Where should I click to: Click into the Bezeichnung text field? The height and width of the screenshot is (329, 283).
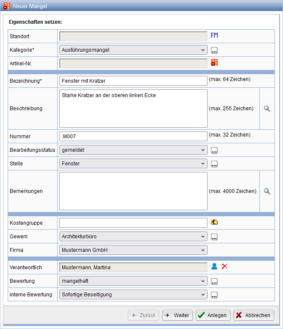(133, 81)
